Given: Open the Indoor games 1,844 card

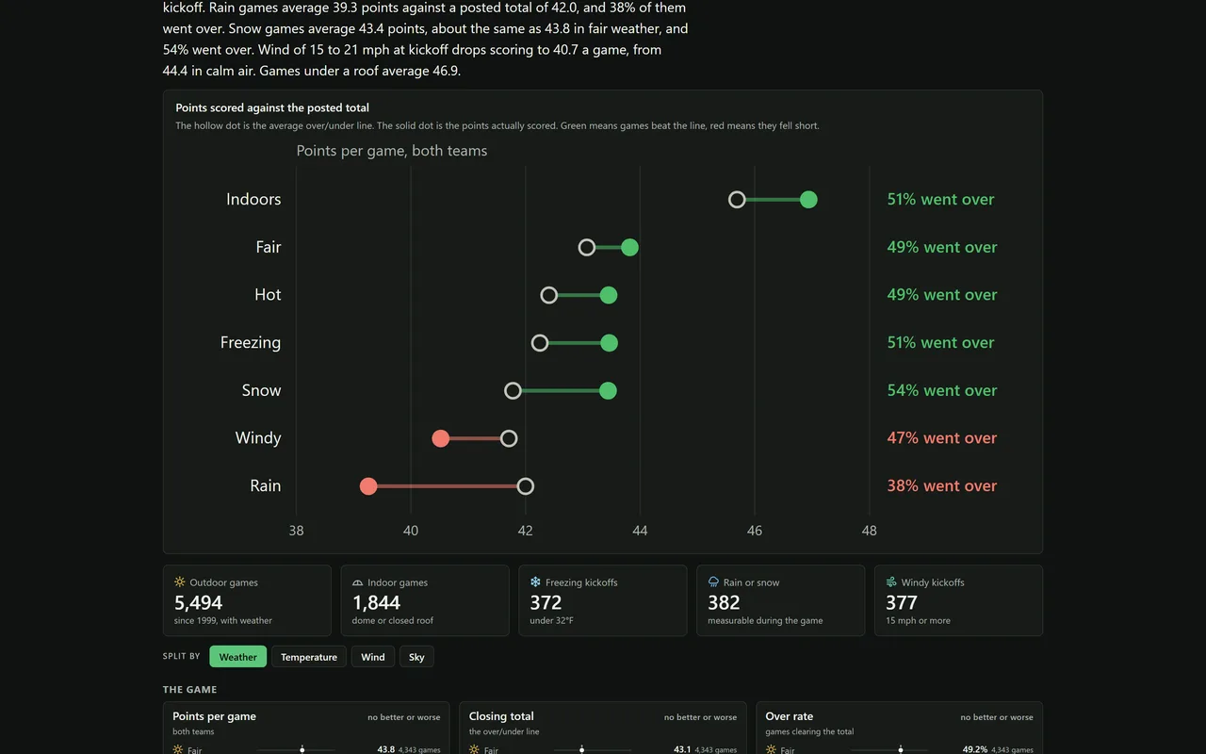Looking at the screenshot, I should 425,600.
